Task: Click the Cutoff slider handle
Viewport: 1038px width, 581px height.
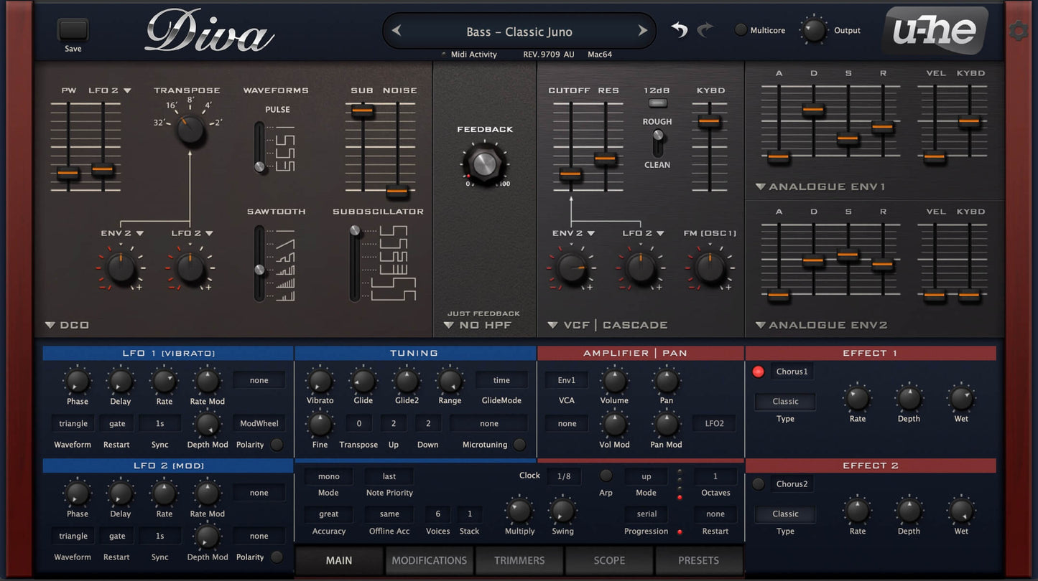Action: (570, 174)
